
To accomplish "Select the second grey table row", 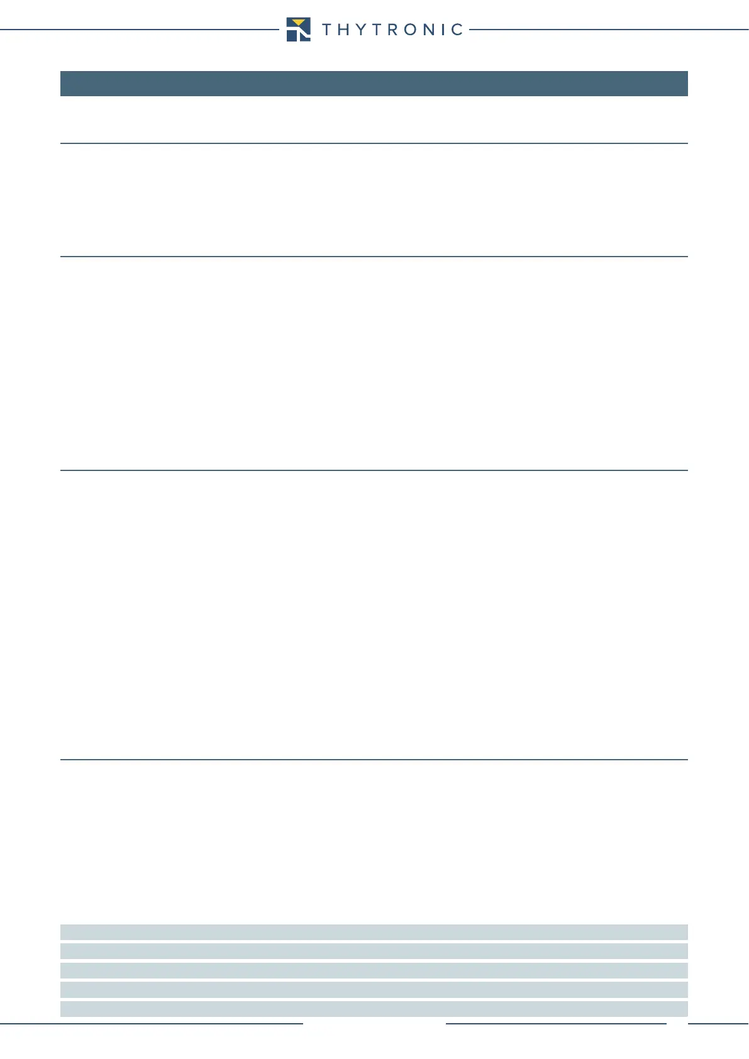I will pos(374,951).
